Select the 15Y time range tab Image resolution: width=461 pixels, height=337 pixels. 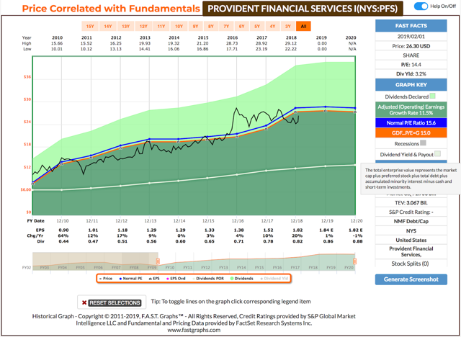90,27
